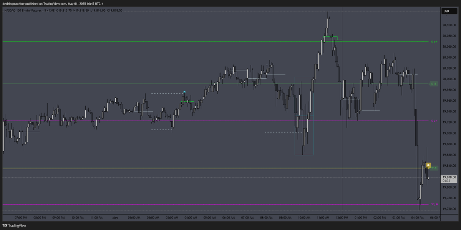The image size is (461, 230).
Task: Click the 09:00 PM time axis label
Action: click(58, 218)
